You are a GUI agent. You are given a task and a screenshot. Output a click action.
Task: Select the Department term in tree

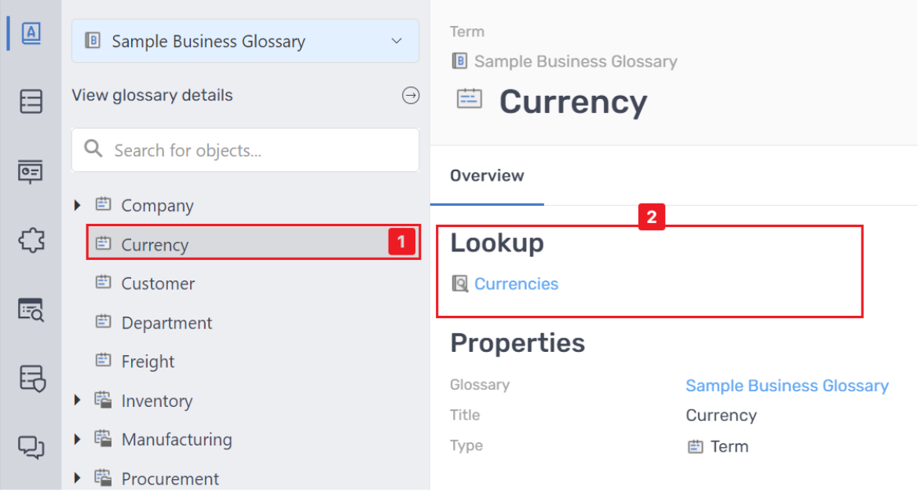click(166, 323)
